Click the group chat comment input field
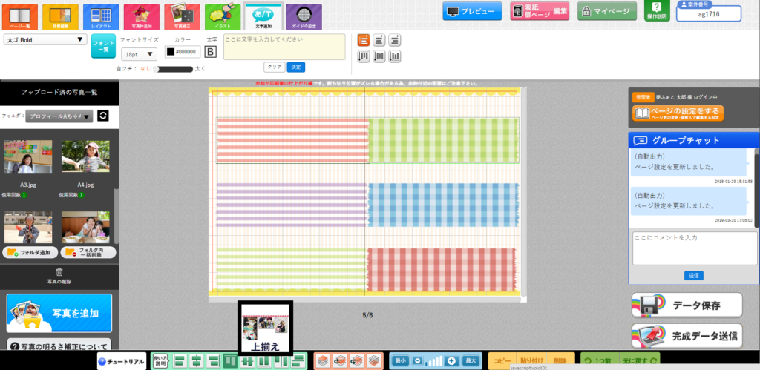This screenshot has height=370, width=760. [694, 248]
